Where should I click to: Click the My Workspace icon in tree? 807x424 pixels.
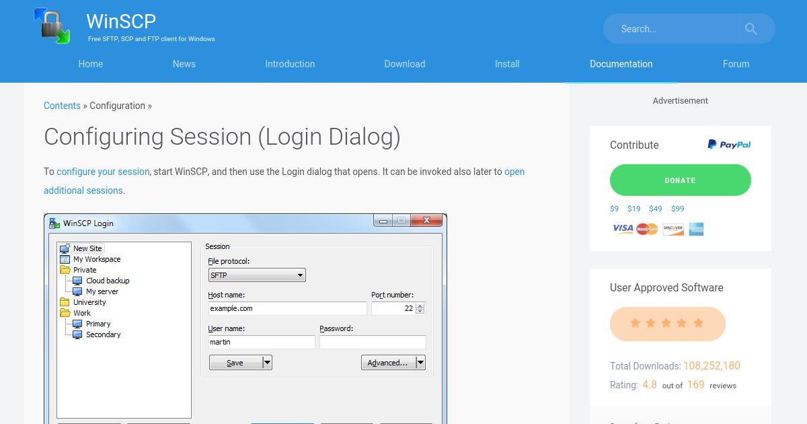coord(65,259)
